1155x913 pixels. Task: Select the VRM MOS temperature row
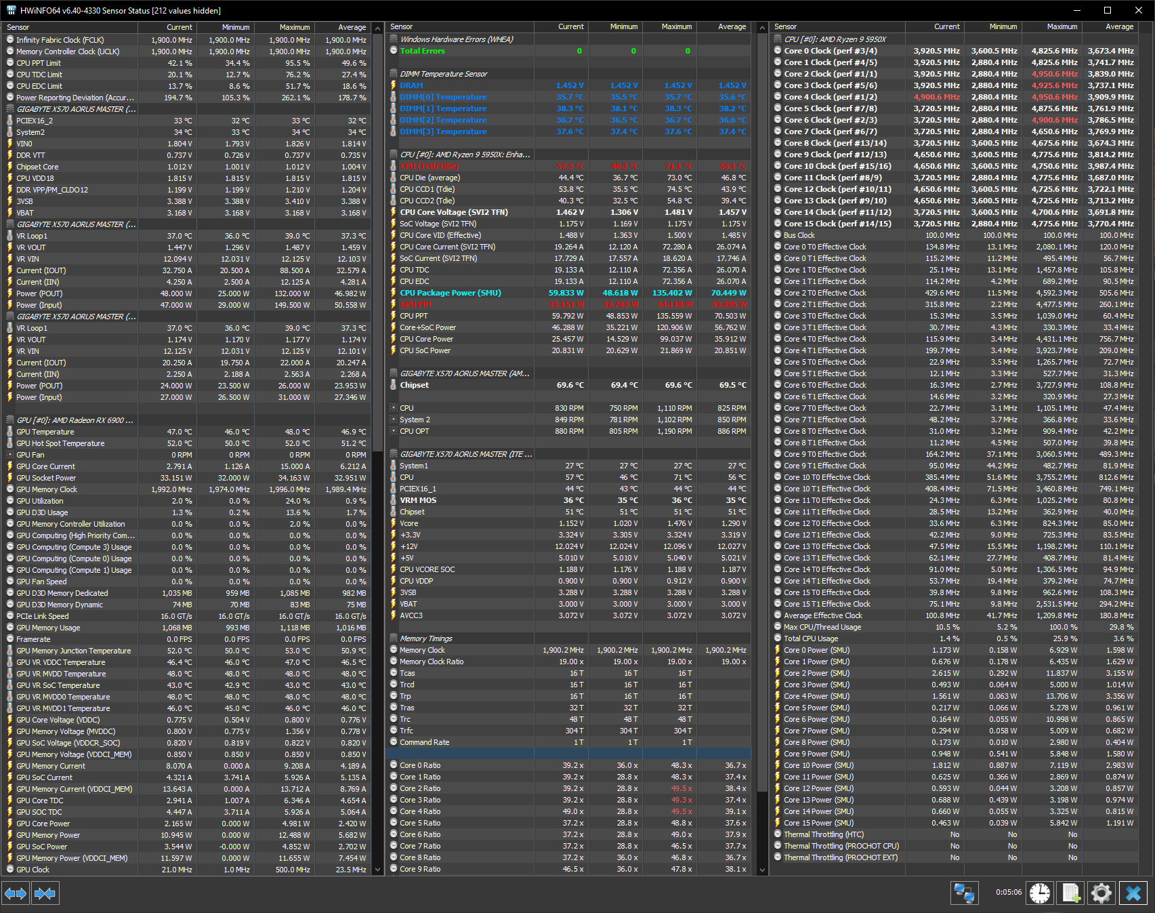click(x=419, y=500)
